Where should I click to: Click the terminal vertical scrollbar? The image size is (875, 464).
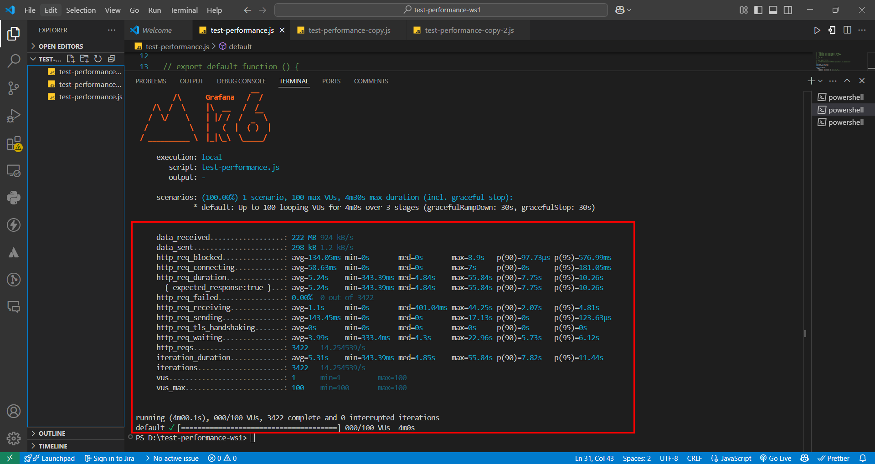point(805,333)
